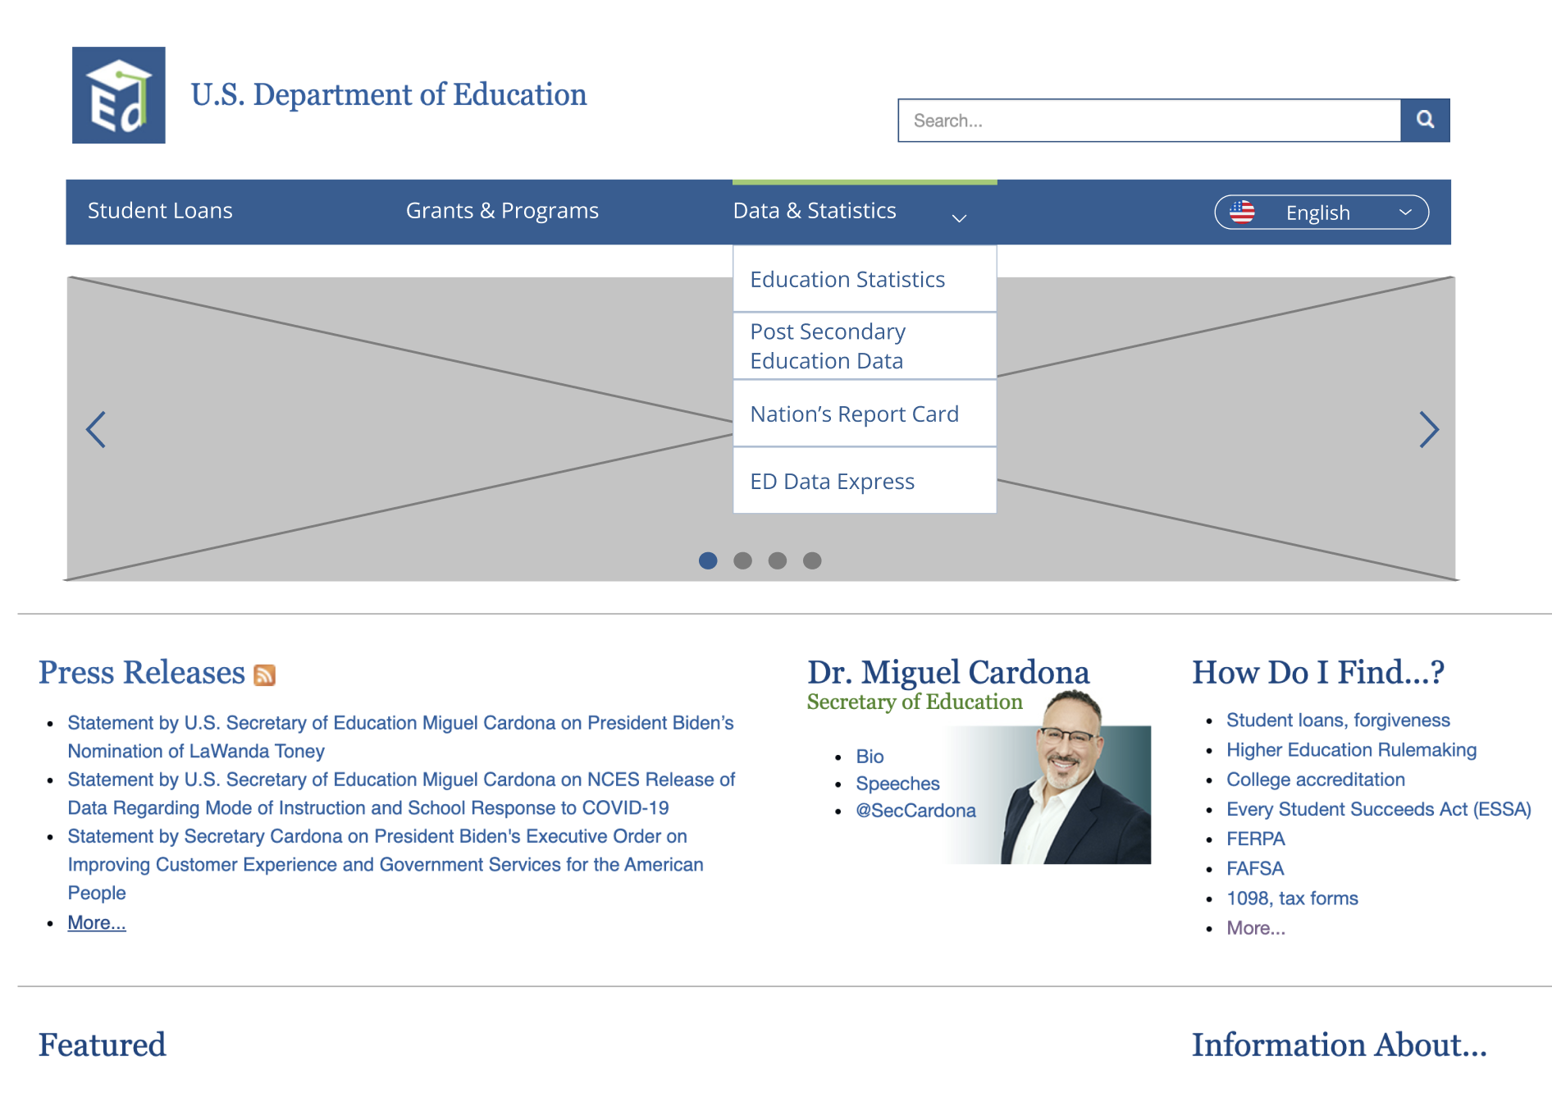The image size is (1552, 1093).
Task: Open the Student Loans menu
Action: pos(160,211)
